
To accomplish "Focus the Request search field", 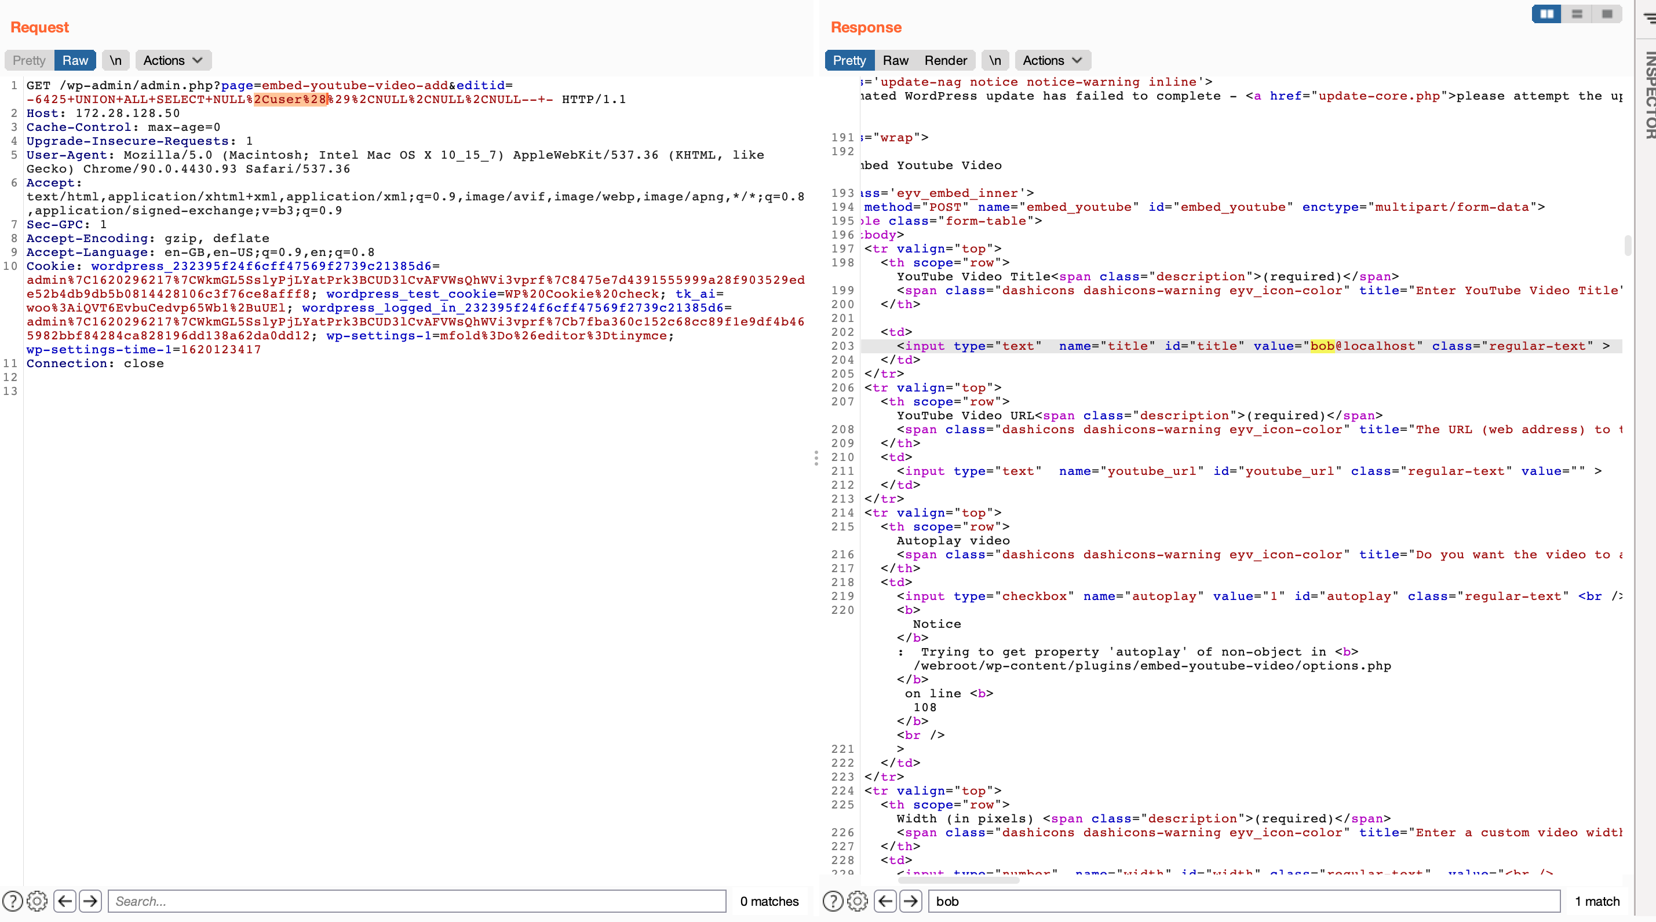I will pos(417,901).
